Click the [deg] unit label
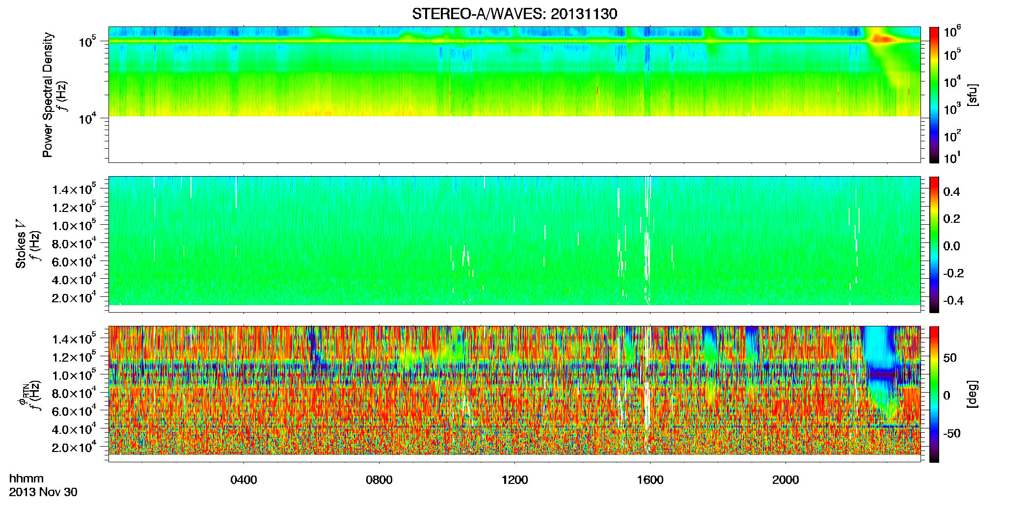The height and width of the screenshot is (530, 1029). coord(973,394)
